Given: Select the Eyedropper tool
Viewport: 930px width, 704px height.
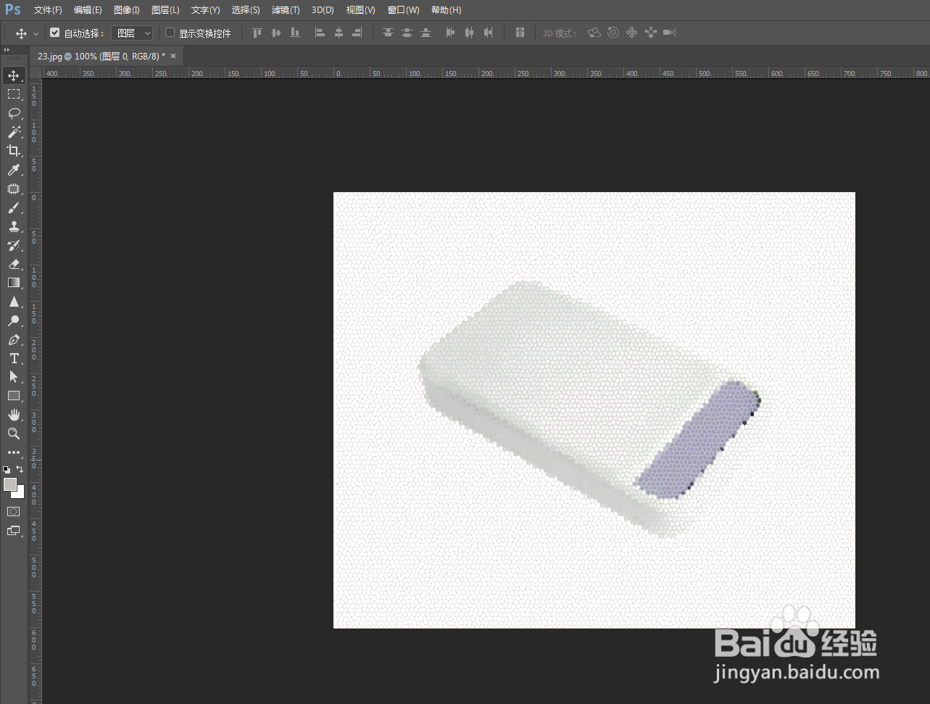Looking at the screenshot, I should click(x=14, y=170).
